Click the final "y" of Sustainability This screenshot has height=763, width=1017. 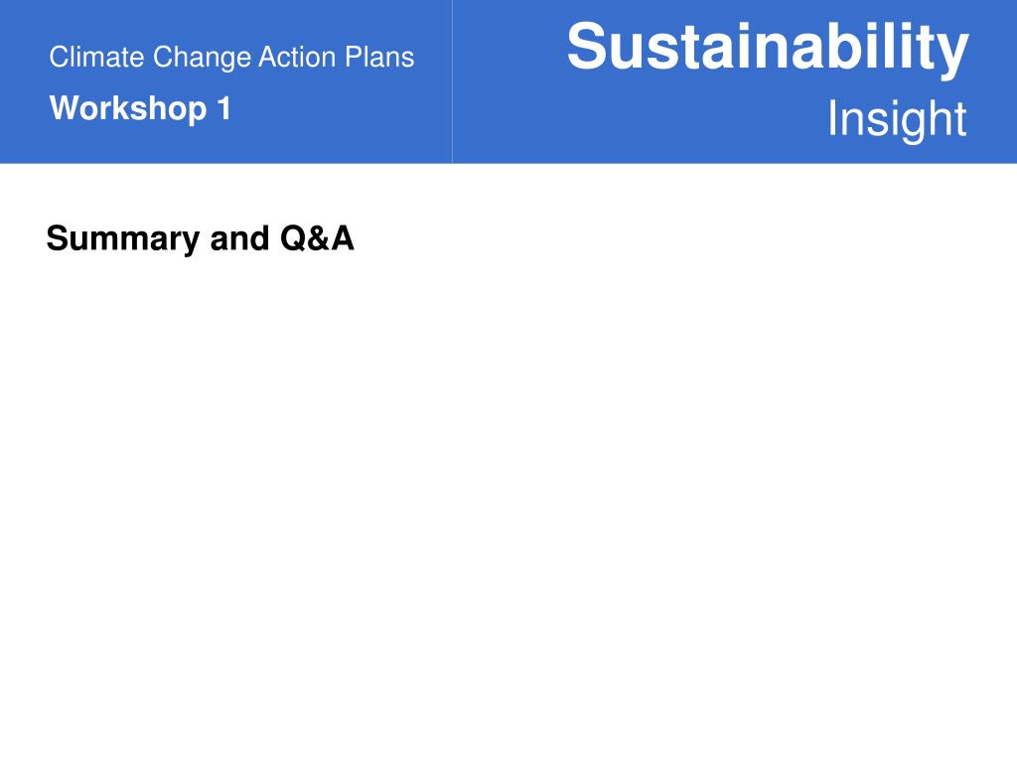point(952,56)
